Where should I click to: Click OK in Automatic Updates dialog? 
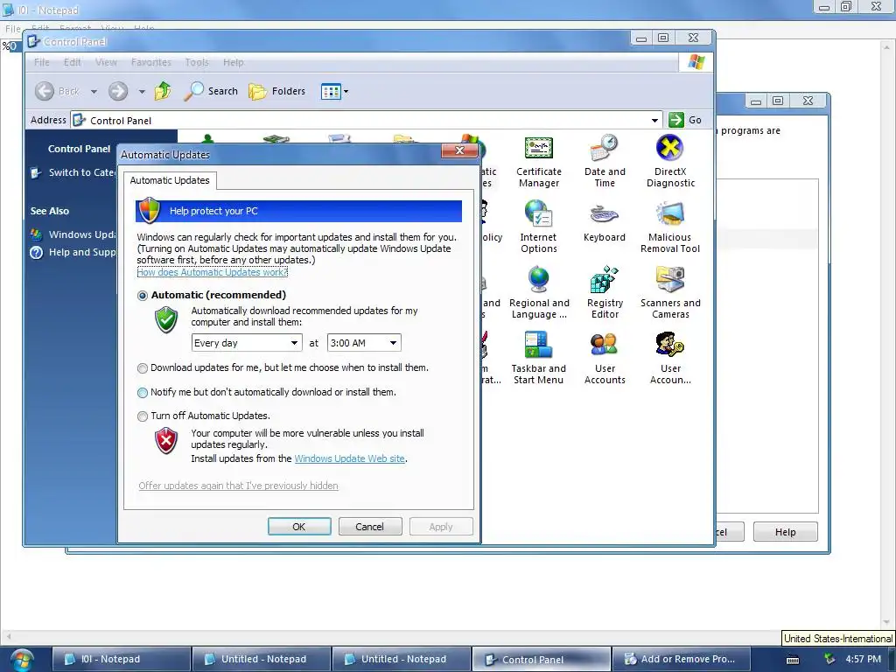299,527
